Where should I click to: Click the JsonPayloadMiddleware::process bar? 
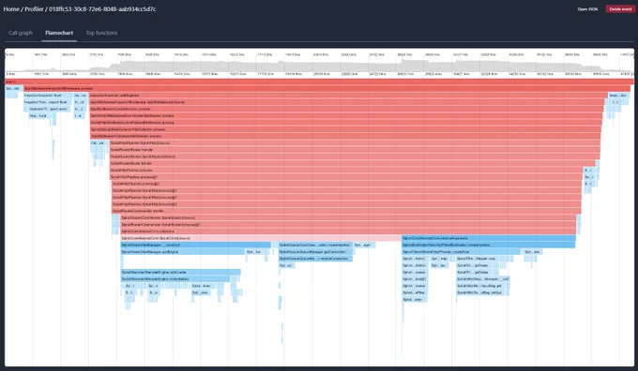point(346,123)
